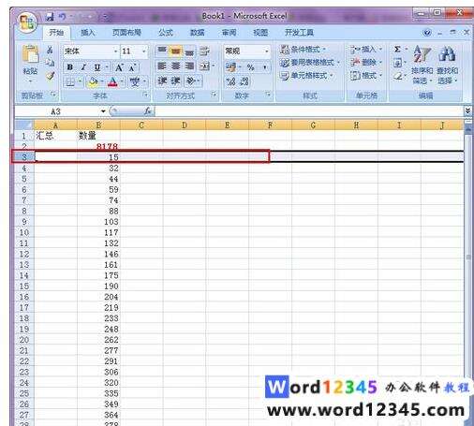
Task: Toggle Top Align for cells
Action: coord(162,51)
